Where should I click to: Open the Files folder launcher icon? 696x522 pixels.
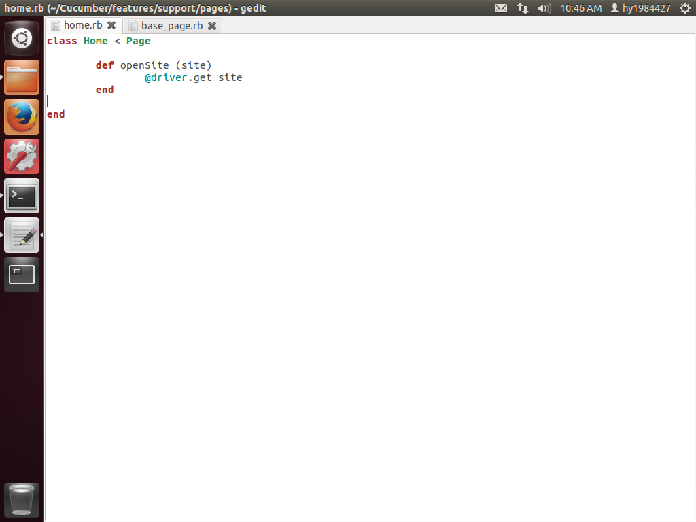tap(22, 77)
